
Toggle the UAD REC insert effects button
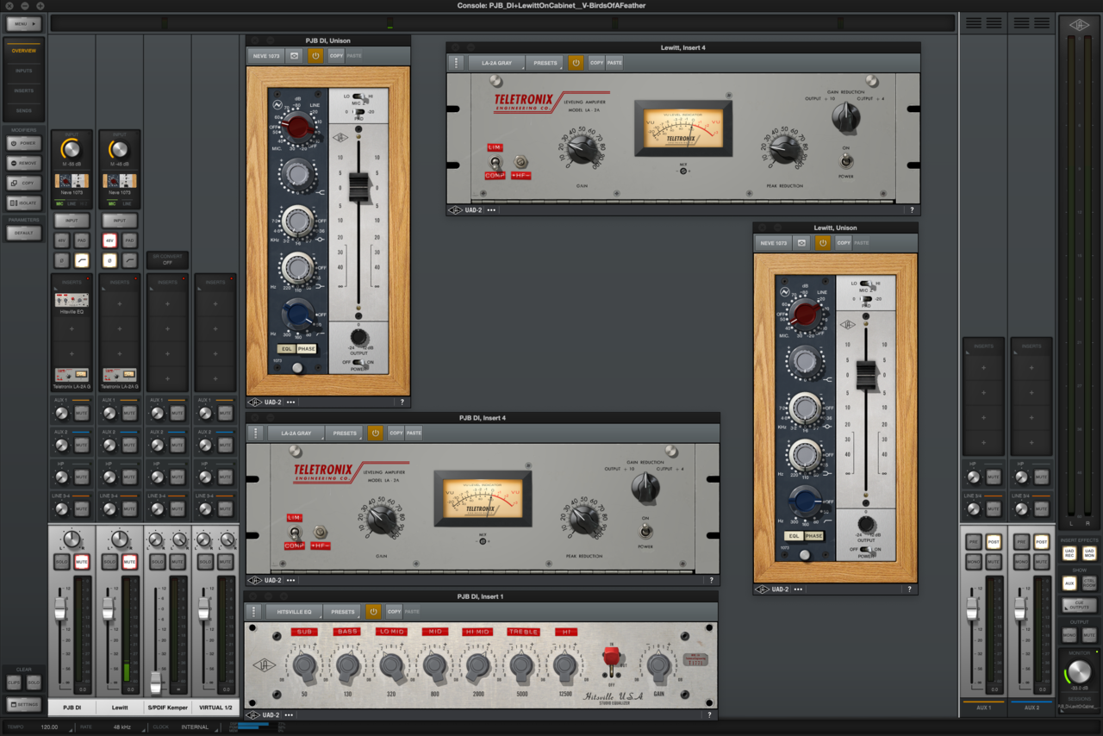[x=1069, y=553]
